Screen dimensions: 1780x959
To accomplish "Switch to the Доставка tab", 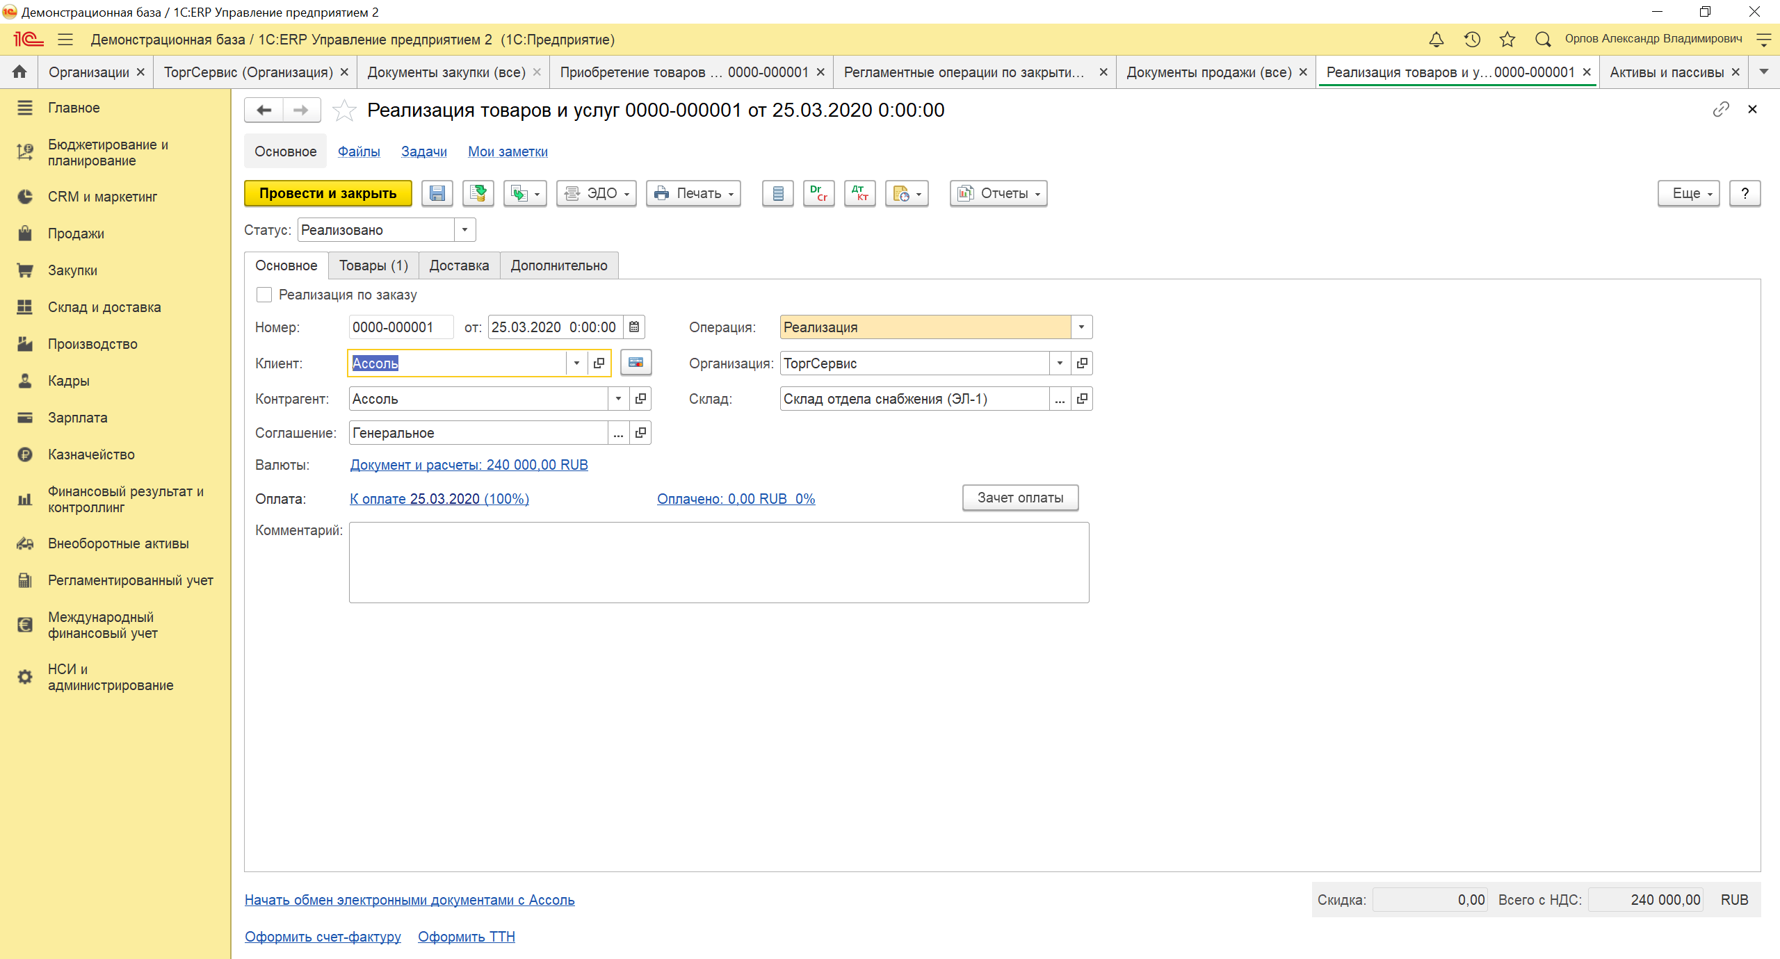I will pyautogui.click(x=459, y=265).
